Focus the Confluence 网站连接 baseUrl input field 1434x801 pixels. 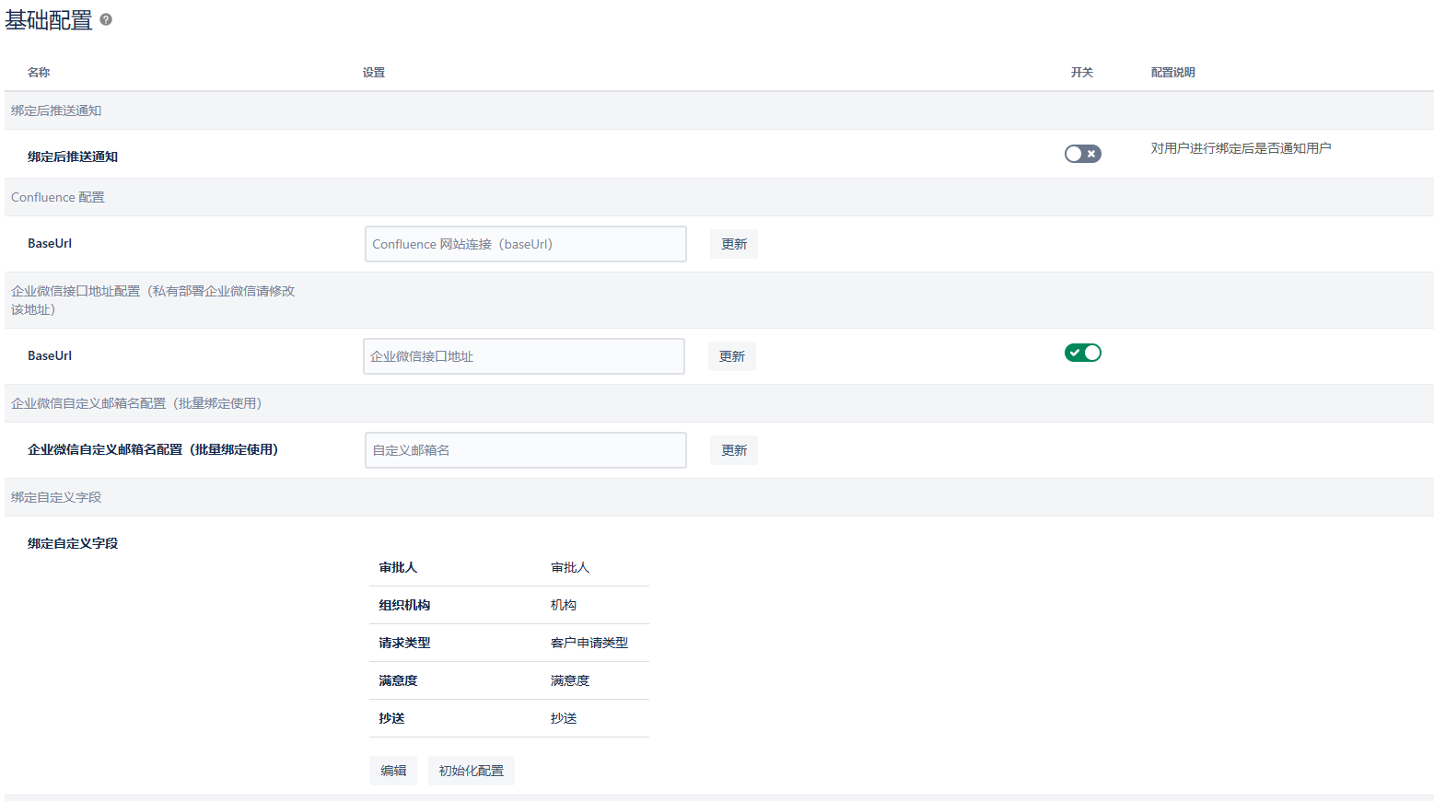coord(525,244)
